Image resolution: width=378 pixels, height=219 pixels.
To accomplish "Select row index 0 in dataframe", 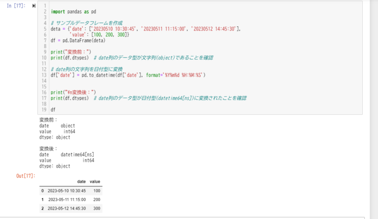I will pyautogui.click(x=42, y=191).
